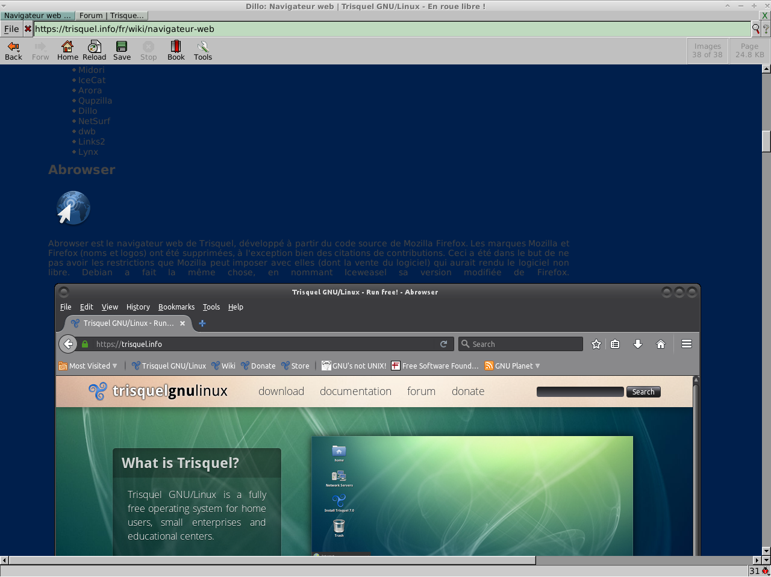Reload the current page
Image resolution: width=771 pixels, height=577 pixels.
point(95,51)
